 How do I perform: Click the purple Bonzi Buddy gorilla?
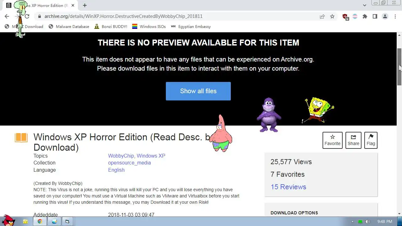click(269, 115)
